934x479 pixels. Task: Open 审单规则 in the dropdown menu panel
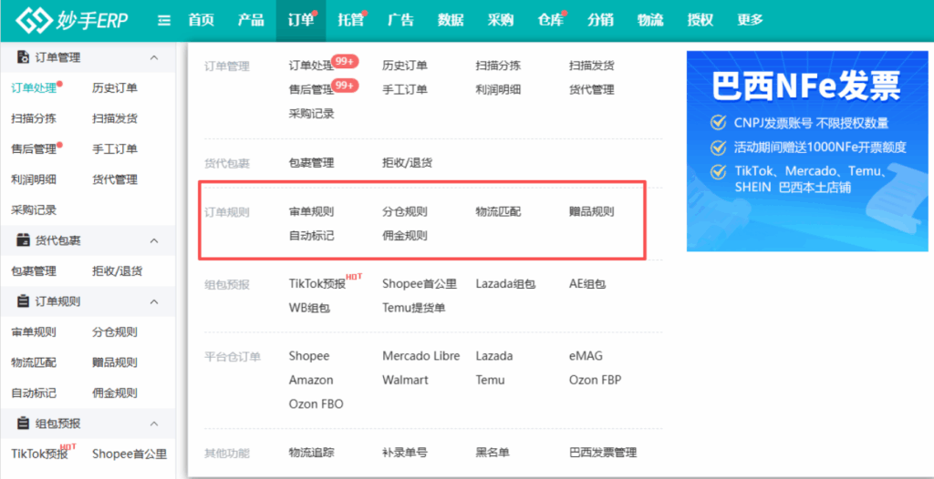pos(311,212)
